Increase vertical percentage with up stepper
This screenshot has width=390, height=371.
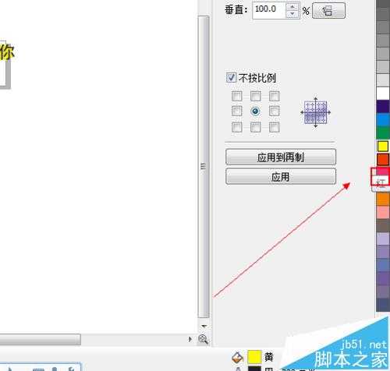tap(292, 6)
